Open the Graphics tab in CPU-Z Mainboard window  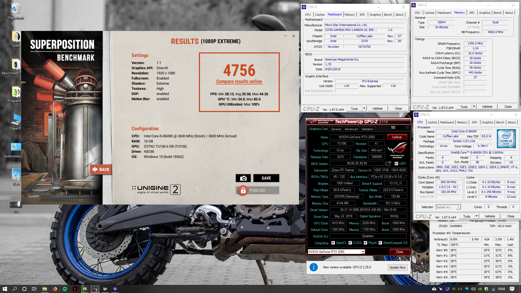tap(375, 15)
